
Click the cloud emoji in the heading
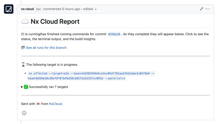point(25,21)
